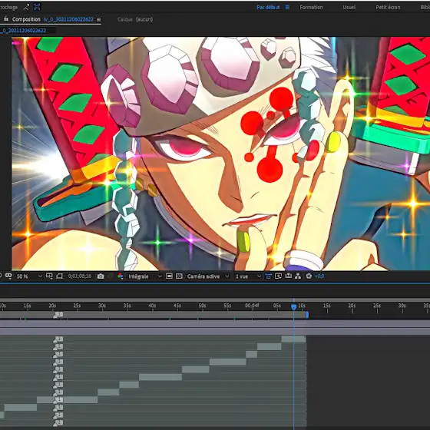The height and width of the screenshot is (430, 430).
Task: Click the 0;01;08;16 timecode display
Action: tap(80, 276)
